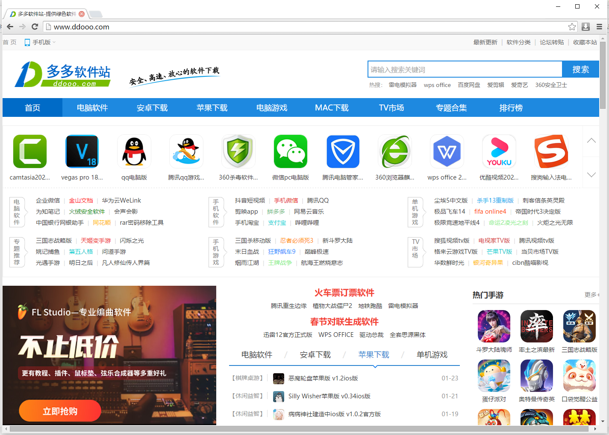This screenshot has width=609, height=435.
Task: Show next apps with the down chevron
Action: (591, 174)
